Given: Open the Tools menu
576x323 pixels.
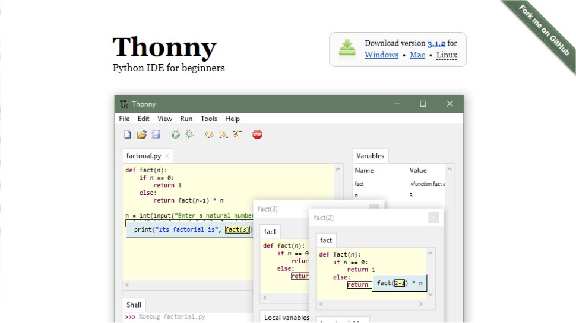Looking at the screenshot, I should (208, 119).
